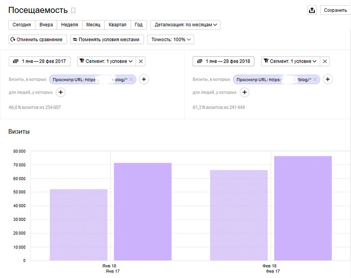Switch to the Квартал period
This screenshot has height=278, width=351.
click(x=117, y=25)
